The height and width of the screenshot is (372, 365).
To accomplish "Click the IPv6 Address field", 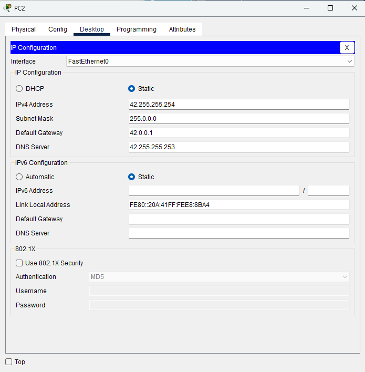I will point(214,191).
